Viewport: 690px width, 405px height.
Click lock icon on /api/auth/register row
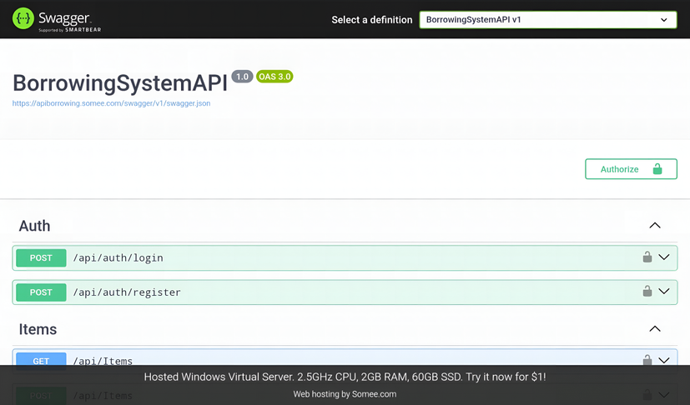point(647,291)
